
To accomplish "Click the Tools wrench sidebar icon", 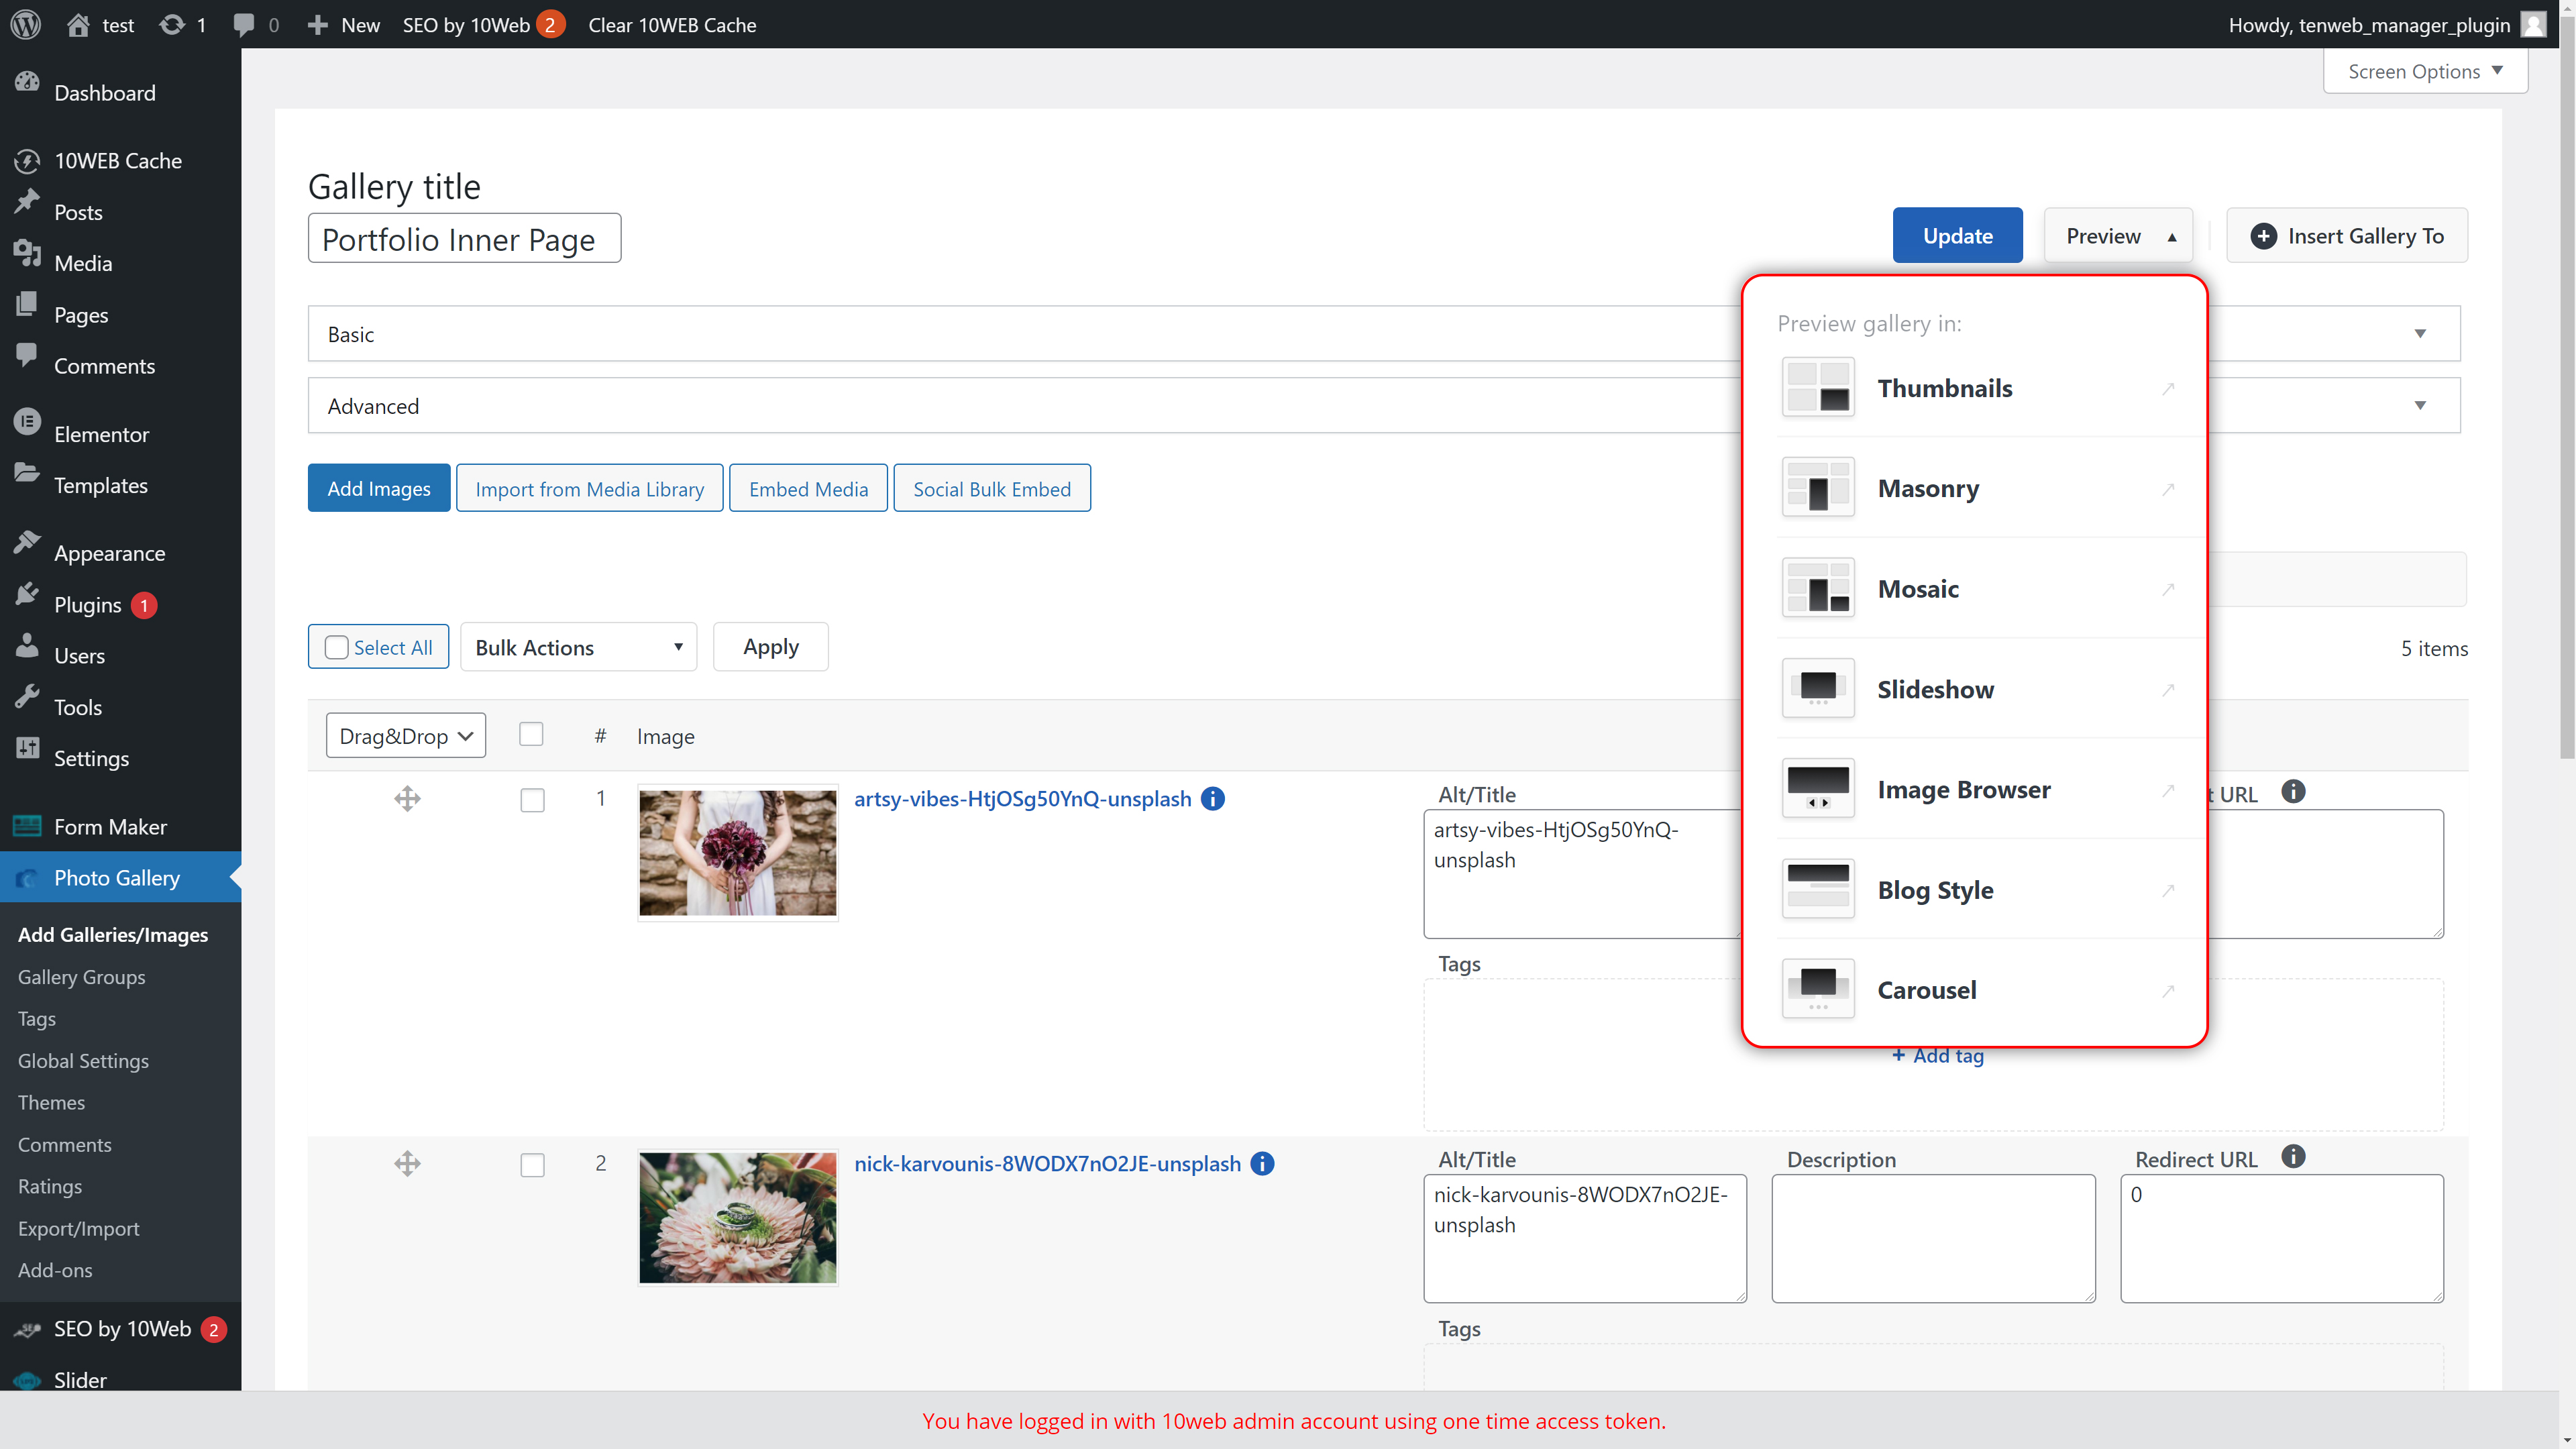I will click(x=27, y=696).
